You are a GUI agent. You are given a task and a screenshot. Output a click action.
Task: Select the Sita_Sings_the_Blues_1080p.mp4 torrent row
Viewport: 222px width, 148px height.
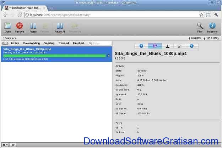(x=56, y=54)
